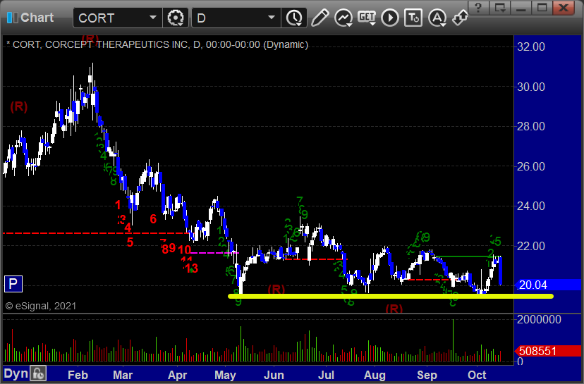
Task: Select the drawing pencil tool
Action: (320, 18)
